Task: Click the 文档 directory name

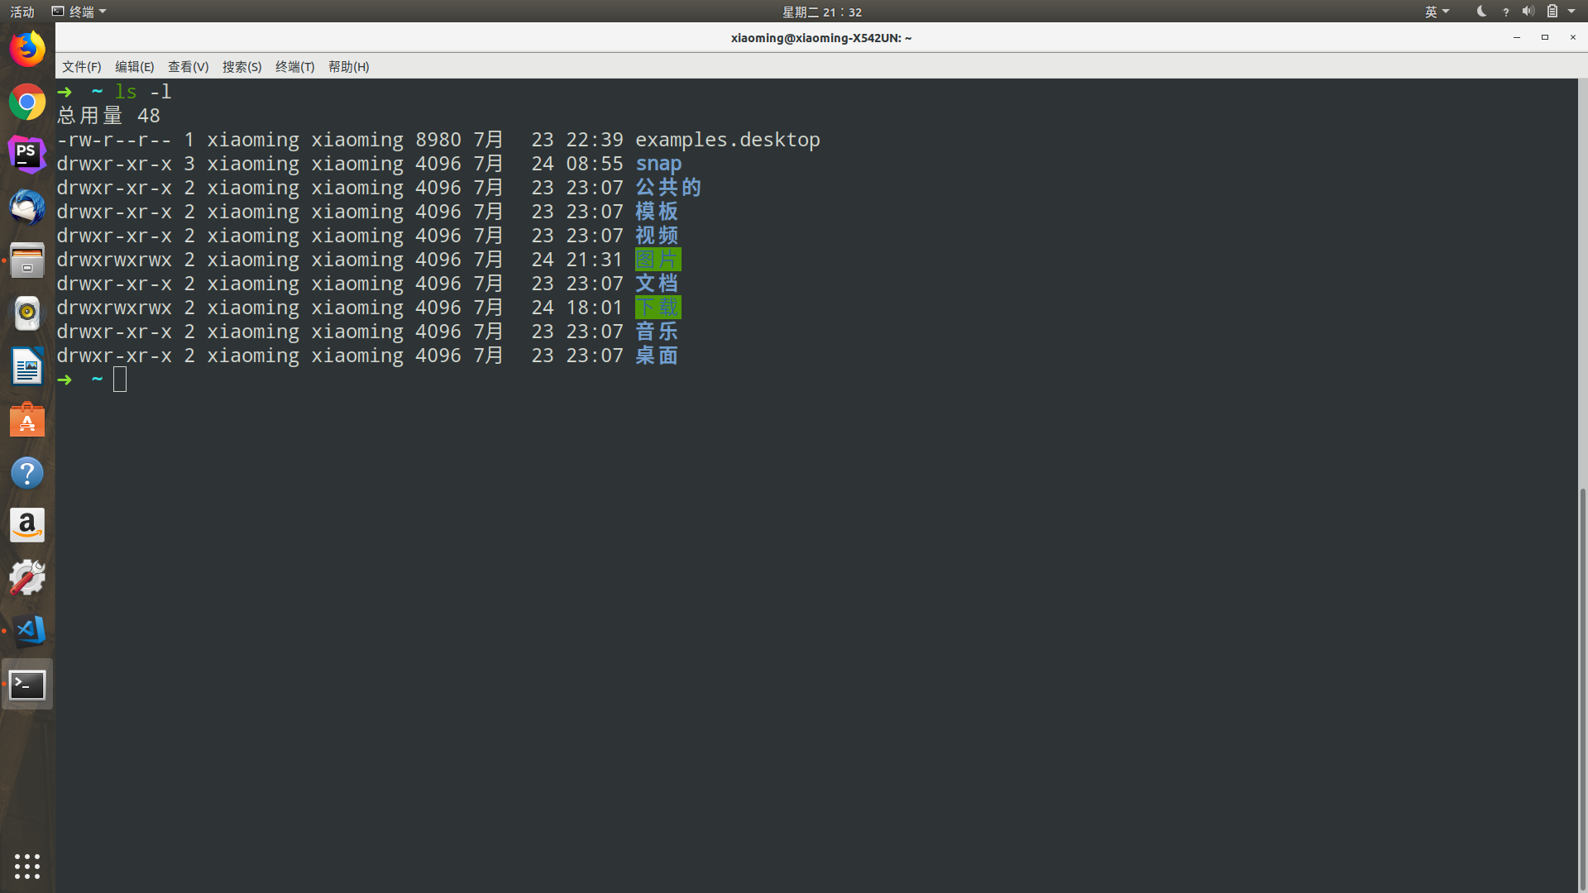Action: [657, 284]
